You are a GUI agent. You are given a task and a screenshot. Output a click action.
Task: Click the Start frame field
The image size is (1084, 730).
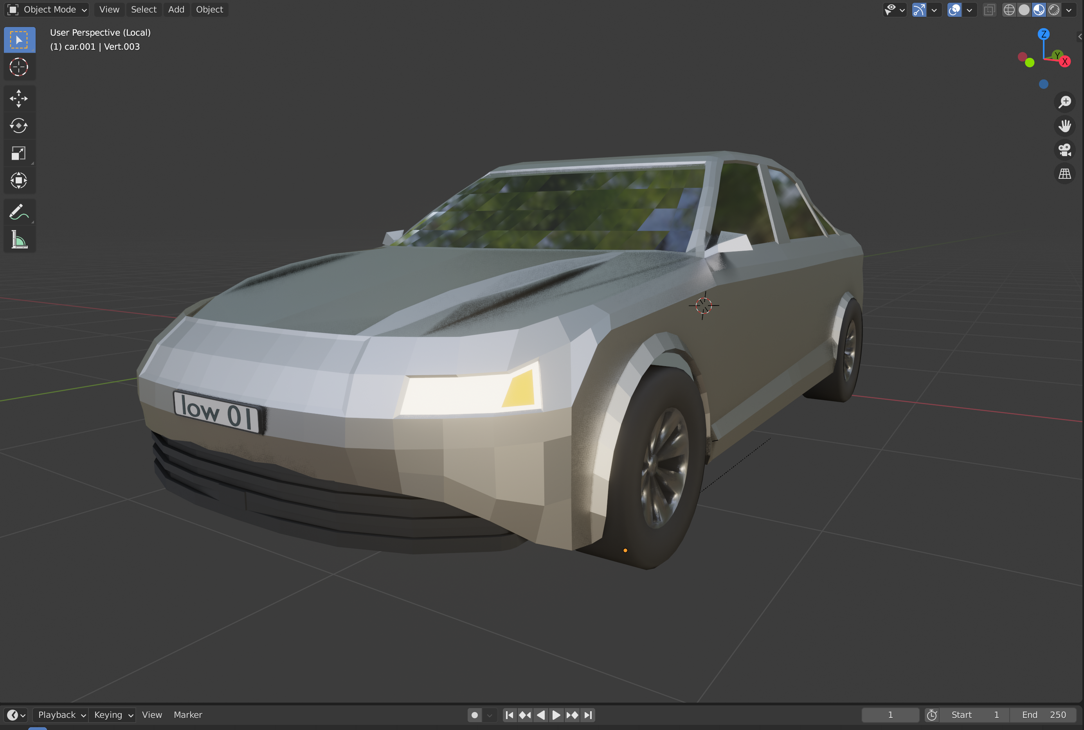click(x=974, y=715)
